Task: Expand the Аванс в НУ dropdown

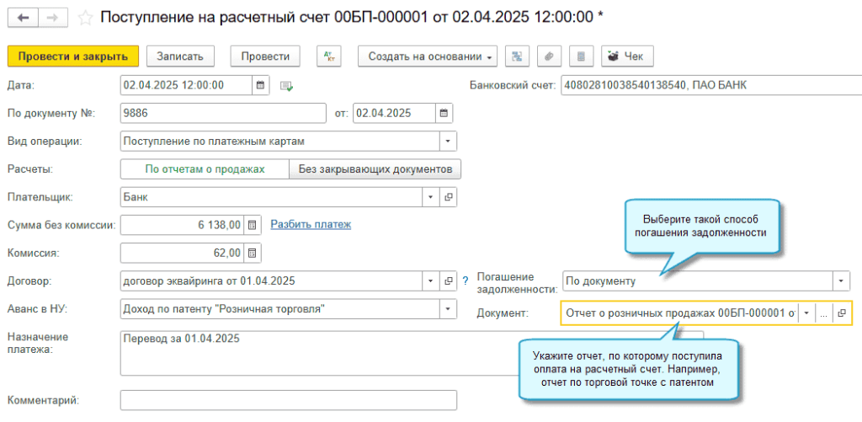Action: pyautogui.click(x=448, y=308)
